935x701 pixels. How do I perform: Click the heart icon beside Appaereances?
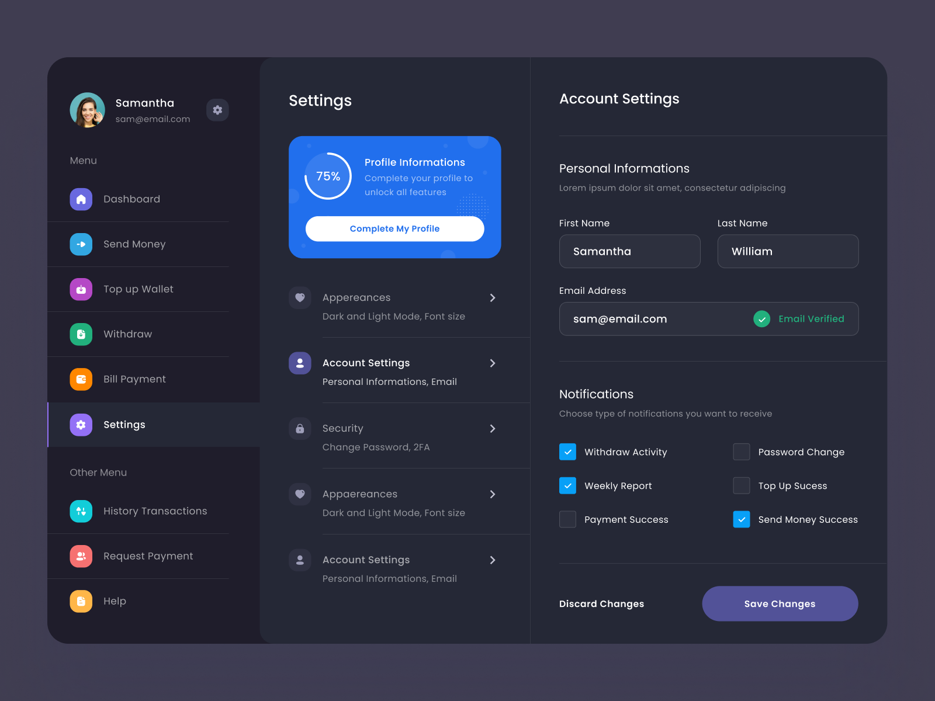300,494
